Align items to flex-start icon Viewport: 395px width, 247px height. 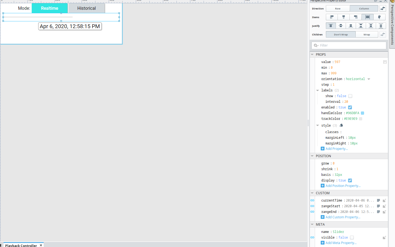coord(332,17)
